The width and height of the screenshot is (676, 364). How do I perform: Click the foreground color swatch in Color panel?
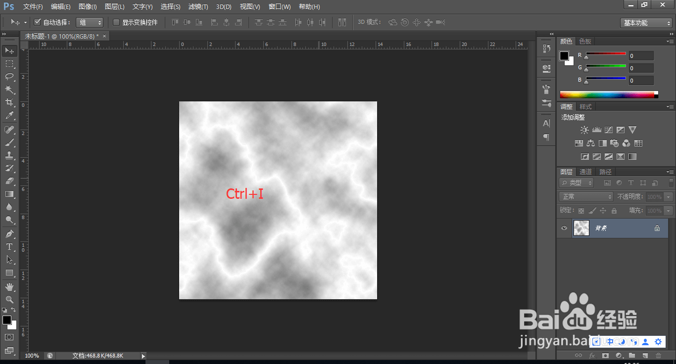[x=564, y=56]
